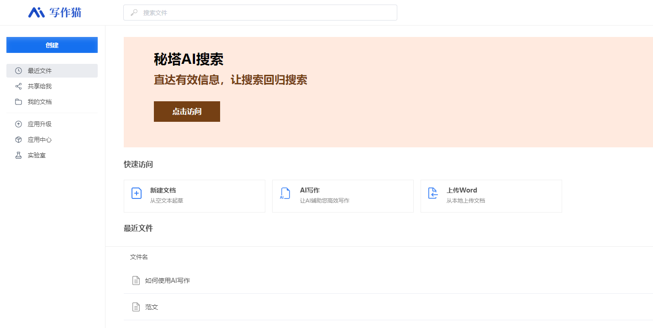Click the new document plus icon

(x=137, y=193)
